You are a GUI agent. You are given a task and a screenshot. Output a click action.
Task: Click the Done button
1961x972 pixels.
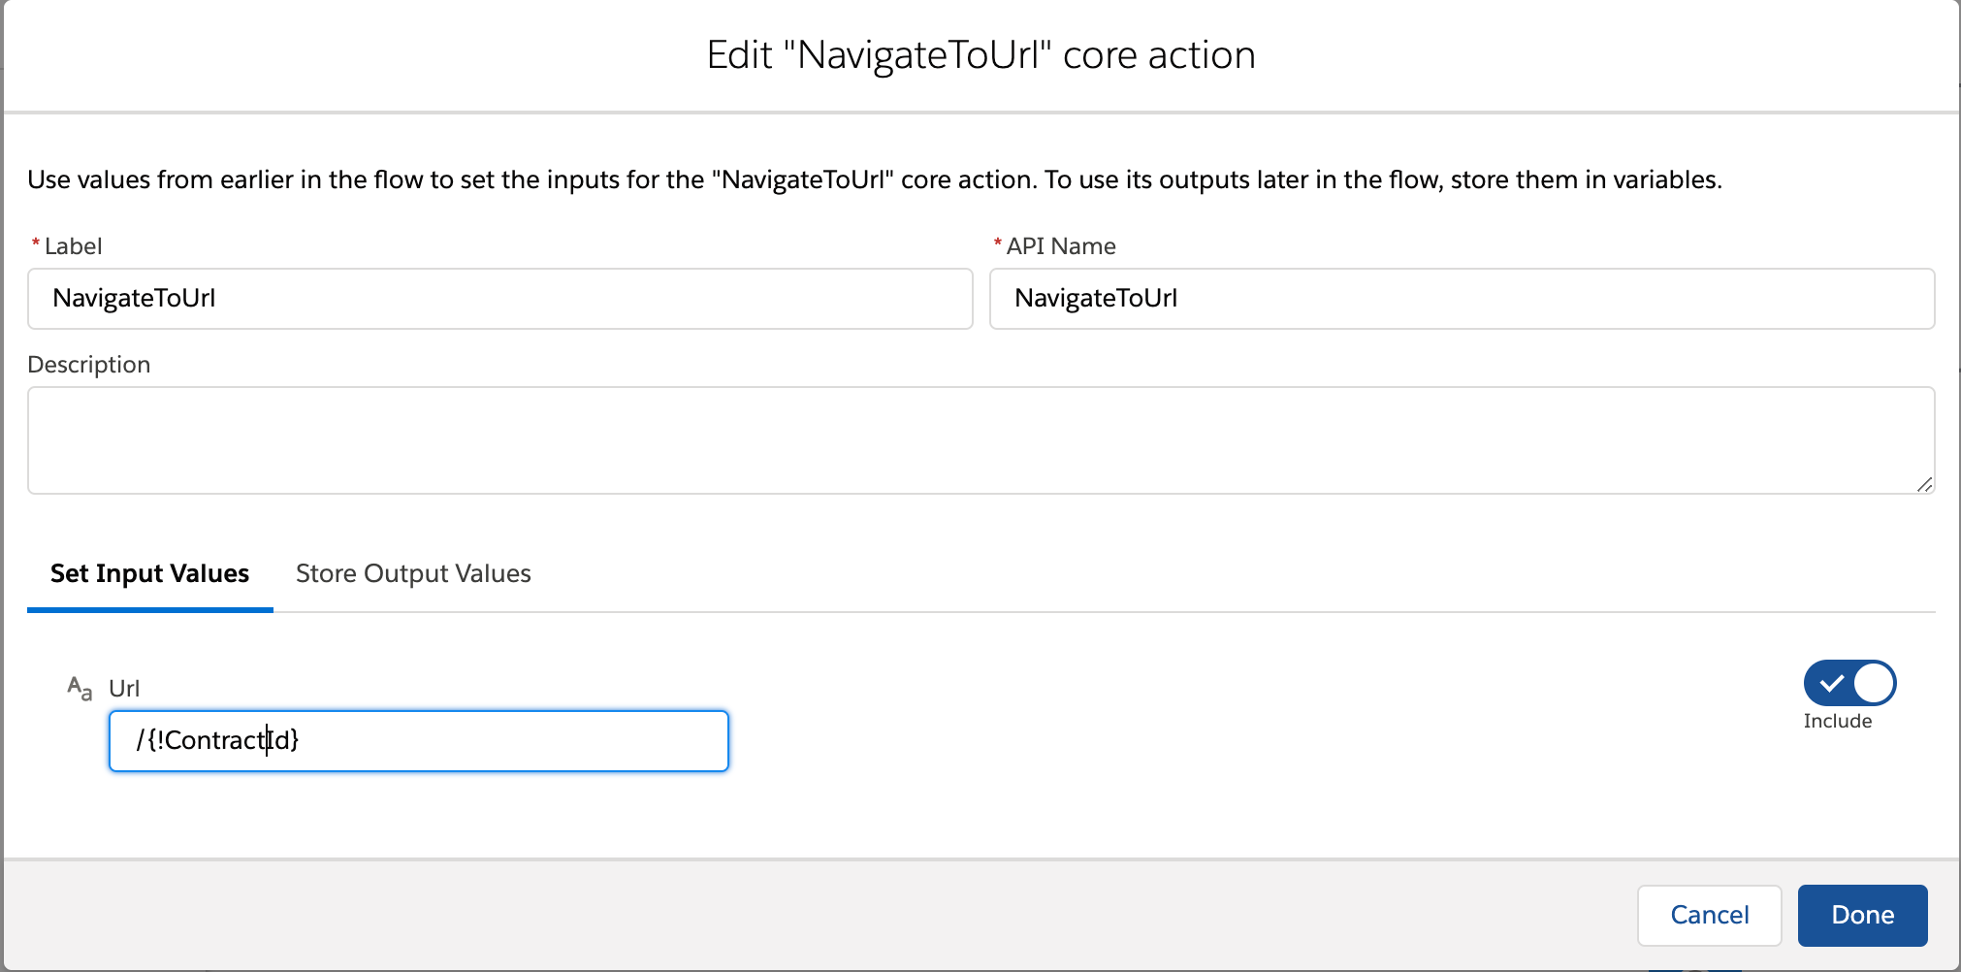coord(1862,915)
